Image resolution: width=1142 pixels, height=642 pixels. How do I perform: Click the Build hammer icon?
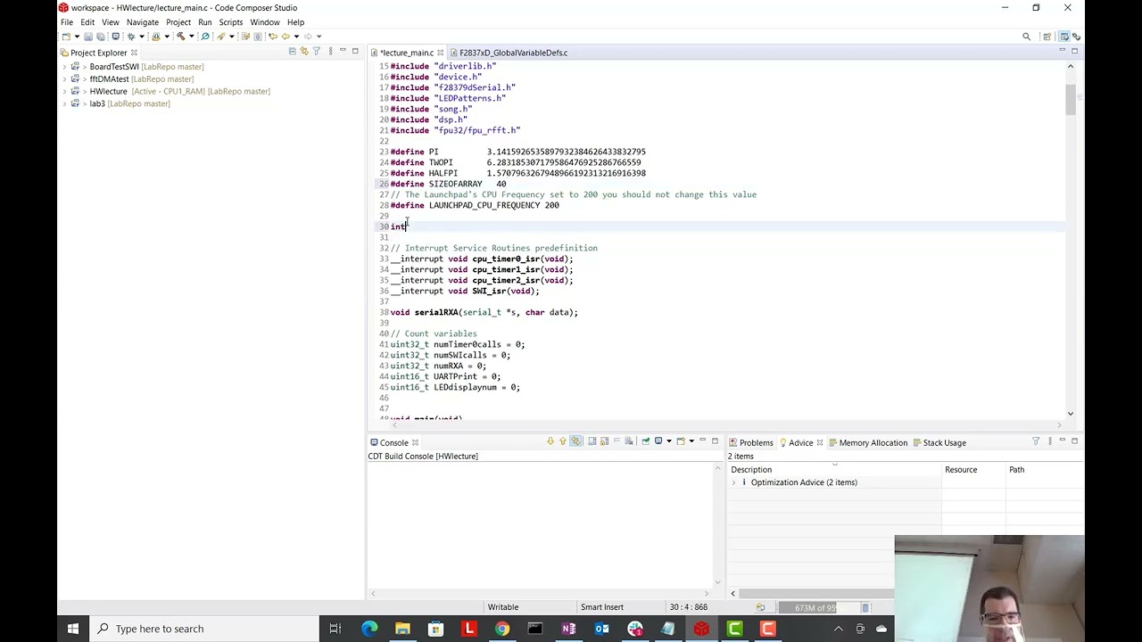point(181,37)
